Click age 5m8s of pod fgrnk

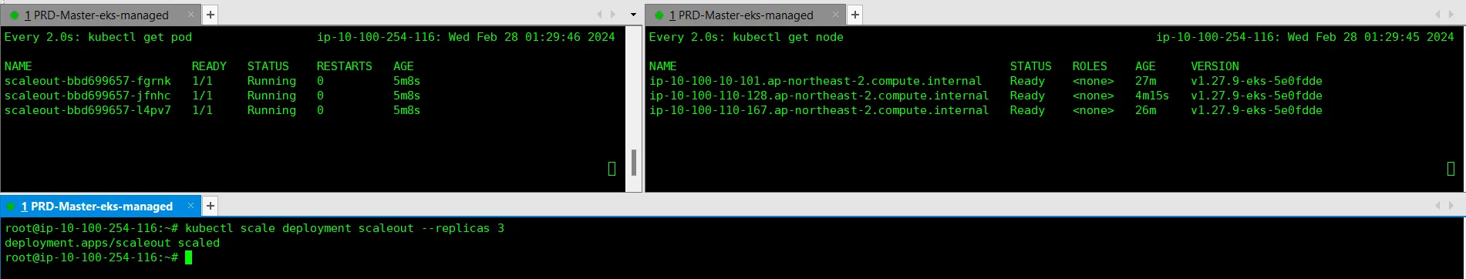coord(406,81)
